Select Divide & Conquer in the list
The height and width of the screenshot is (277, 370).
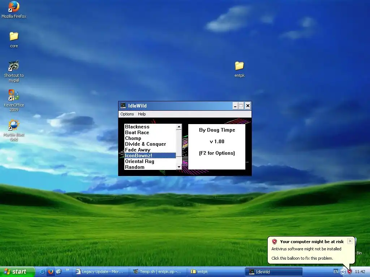(150, 144)
